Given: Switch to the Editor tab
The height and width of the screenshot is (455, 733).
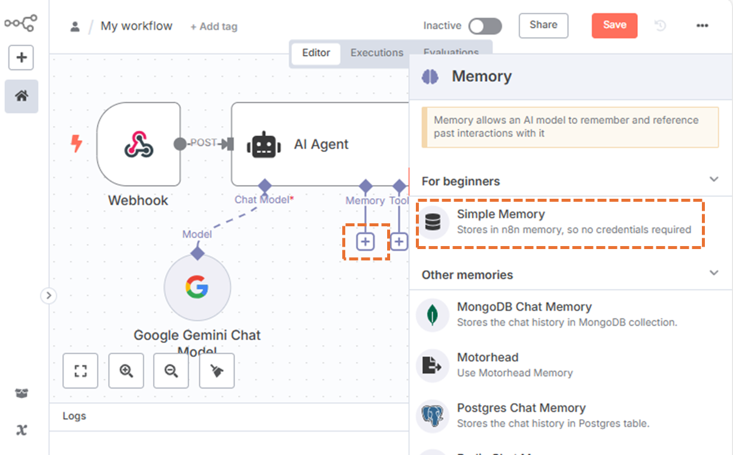Looking at the screenshot, I should pos(316,53).
